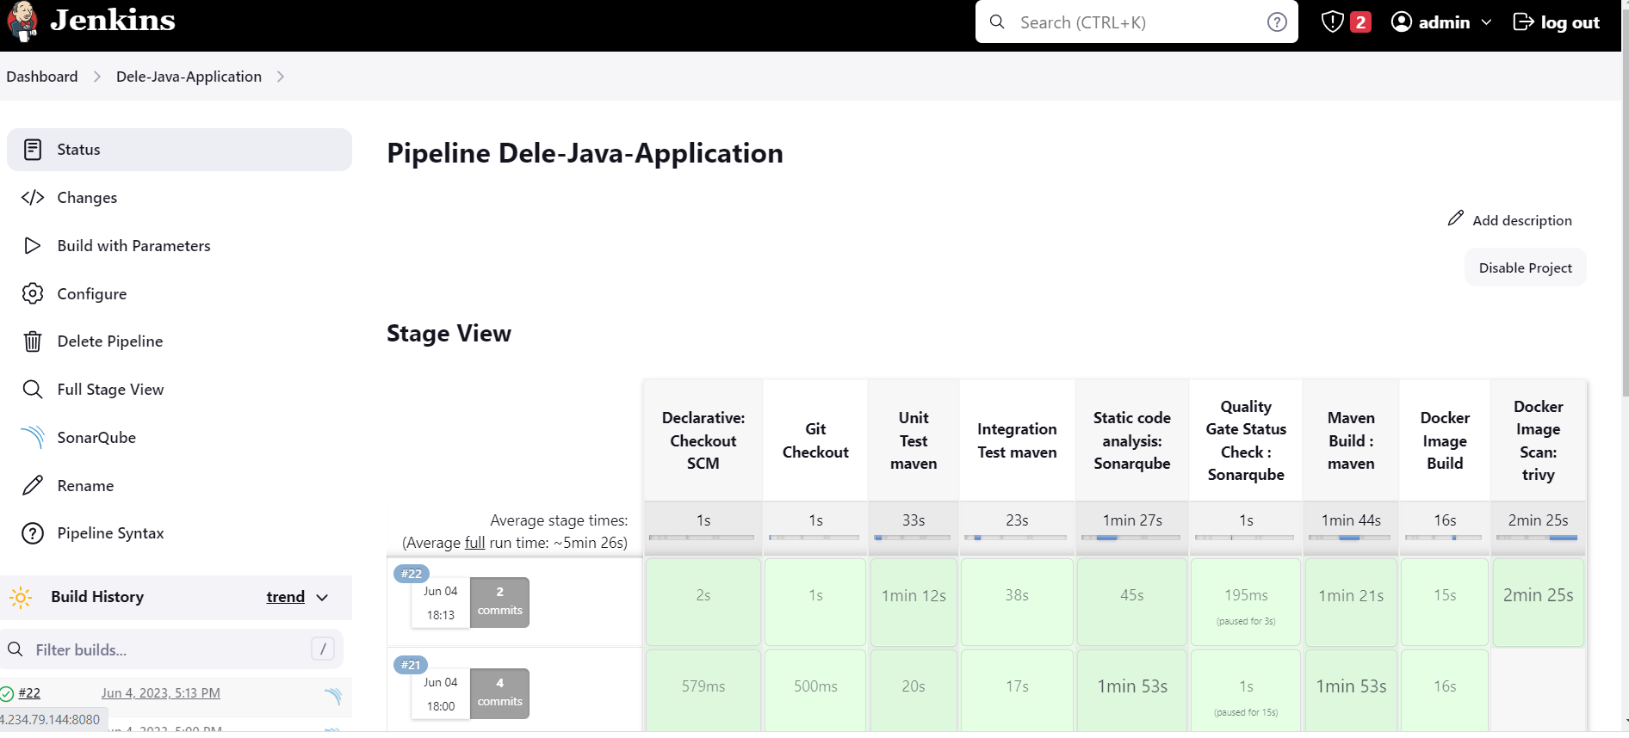Select build #22 Unit Test 1min 12s cell
The image size is (1629, 738).
[x=914, y=602]
